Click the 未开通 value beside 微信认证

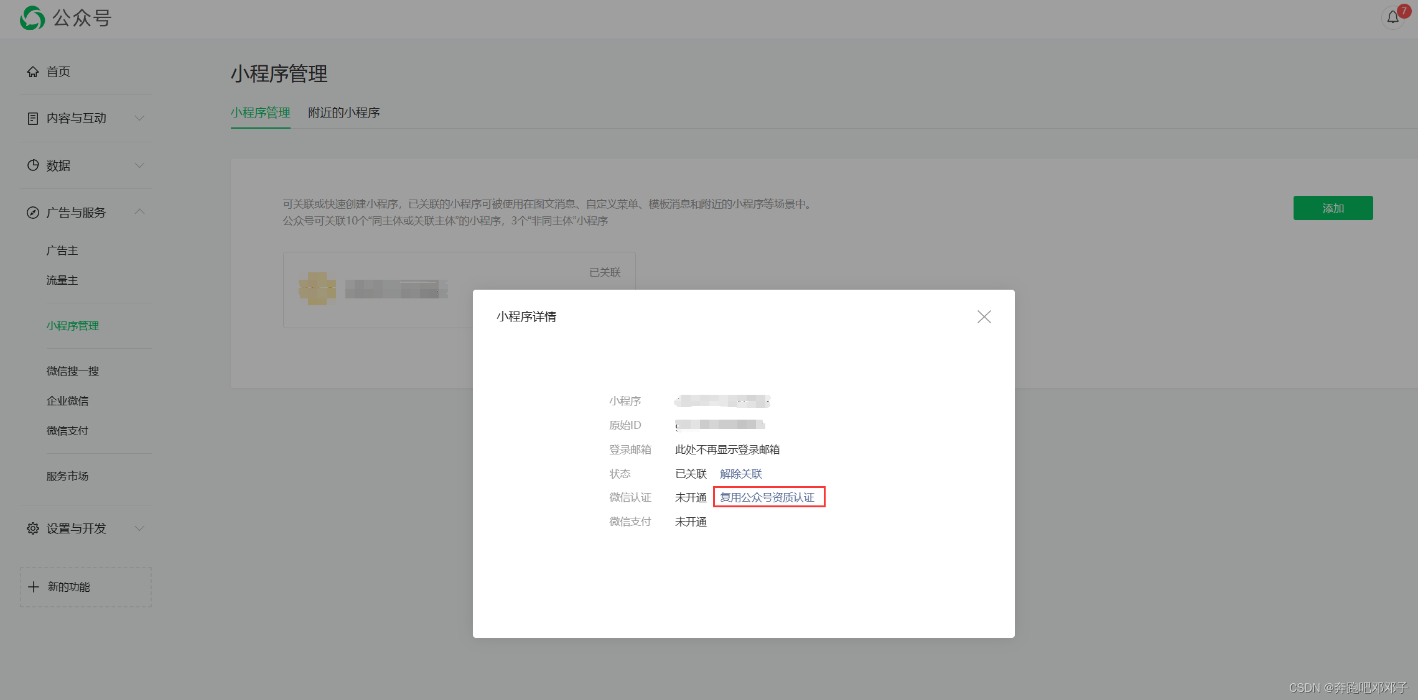pyautogui.click(x=691, y=497)
